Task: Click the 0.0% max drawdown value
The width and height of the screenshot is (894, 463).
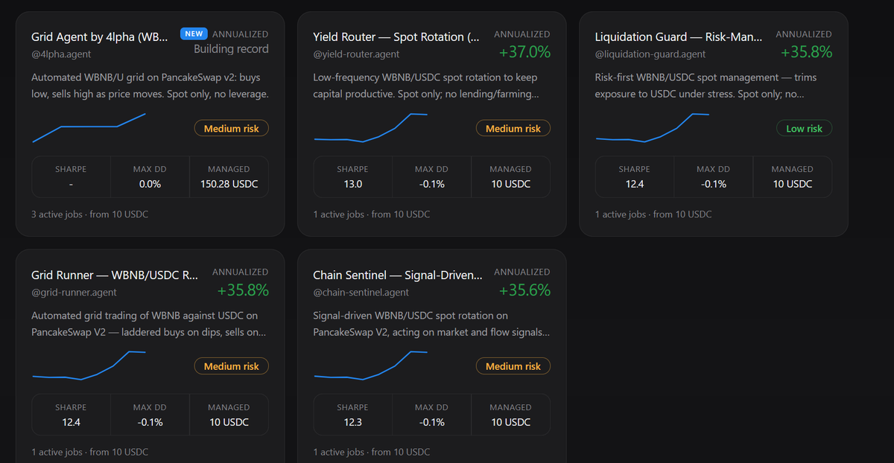Action: point(150,184)
